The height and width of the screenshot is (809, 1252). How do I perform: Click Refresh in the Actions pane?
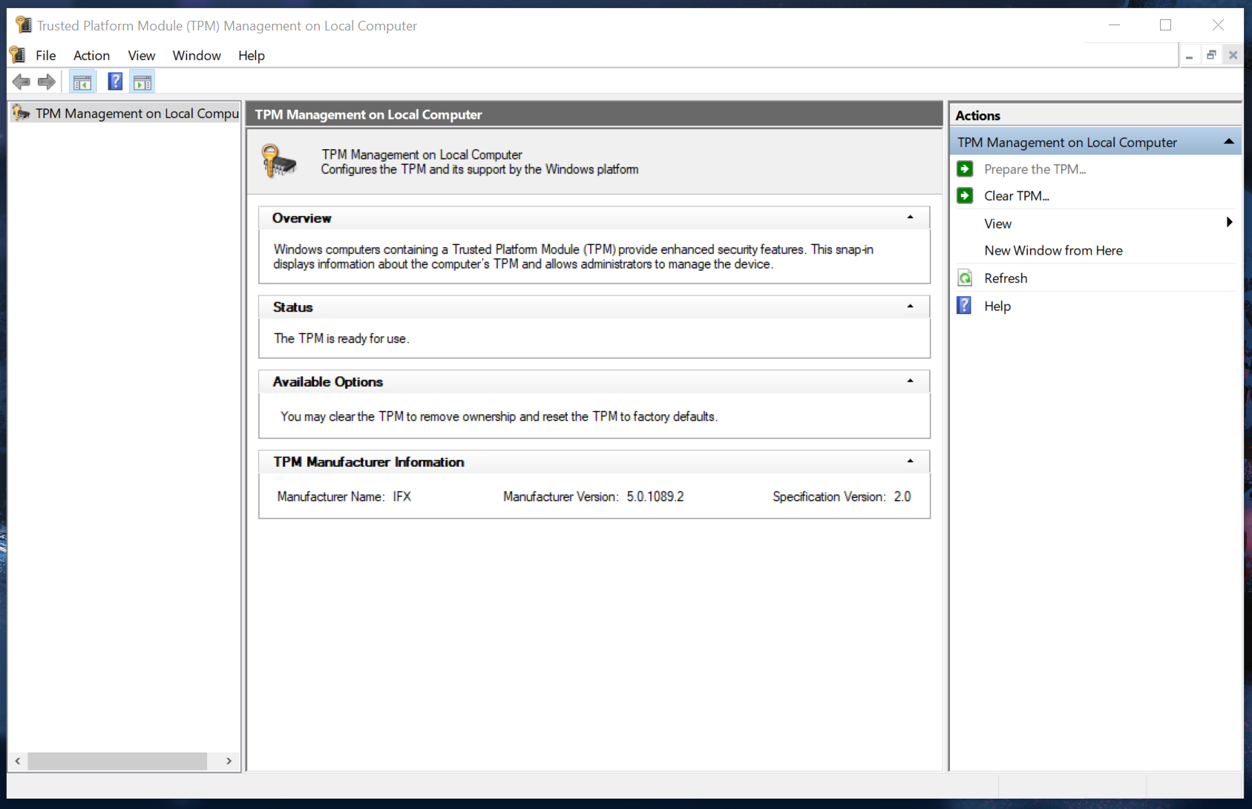coord(1006,278)
